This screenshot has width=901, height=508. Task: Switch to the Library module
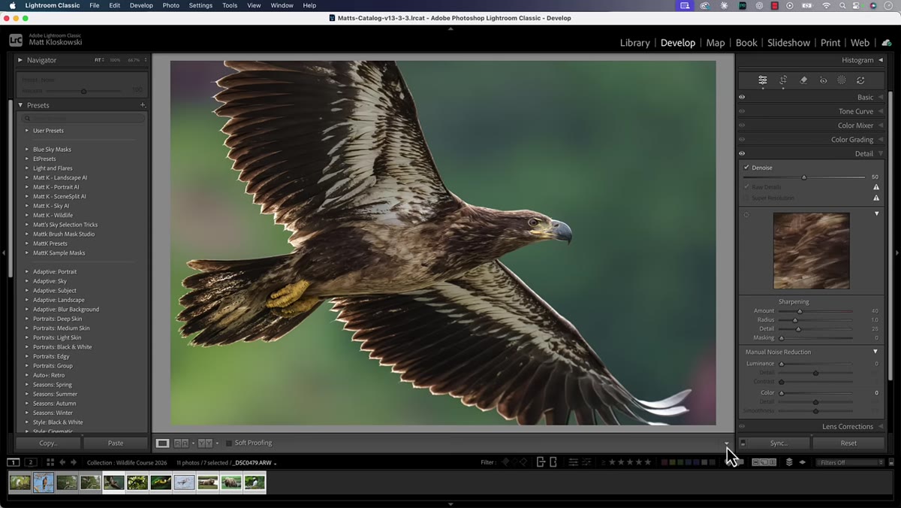[634, 43]
